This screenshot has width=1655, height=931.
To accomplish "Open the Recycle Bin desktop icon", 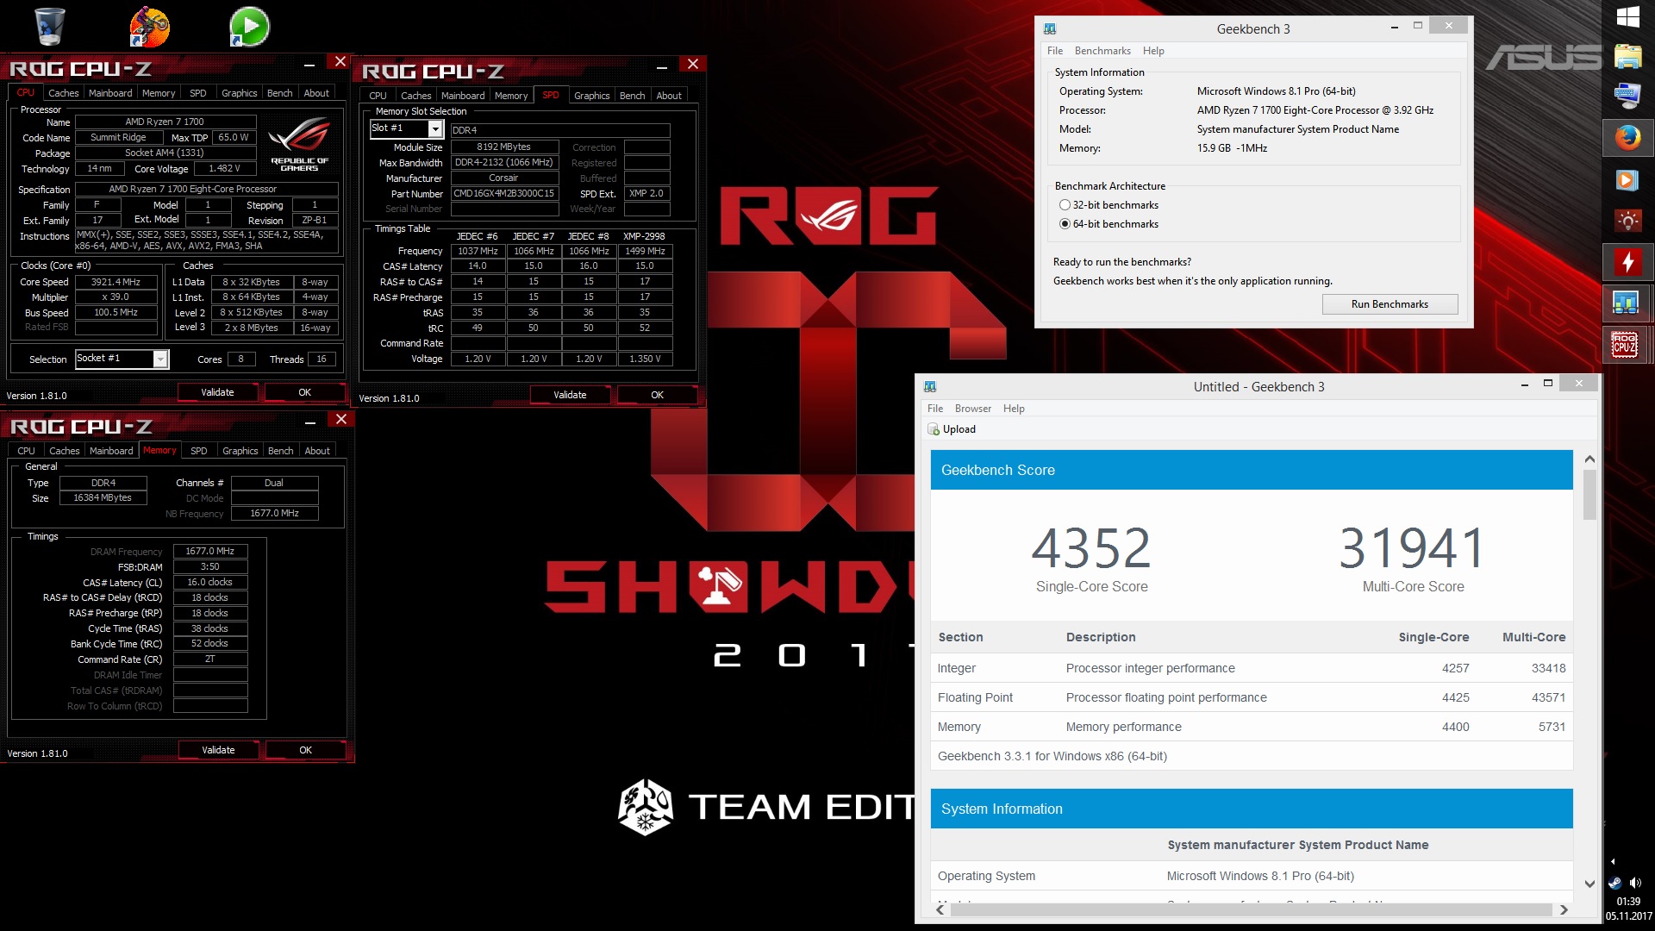I will (49, 26).
